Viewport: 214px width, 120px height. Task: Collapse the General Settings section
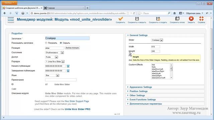point(165,35)
